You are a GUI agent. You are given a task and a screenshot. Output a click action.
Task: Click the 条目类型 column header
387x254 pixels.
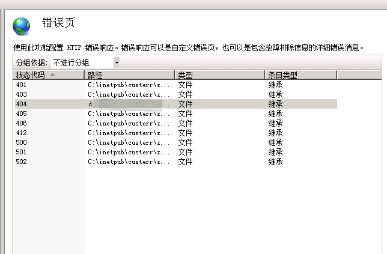(300, 75)
